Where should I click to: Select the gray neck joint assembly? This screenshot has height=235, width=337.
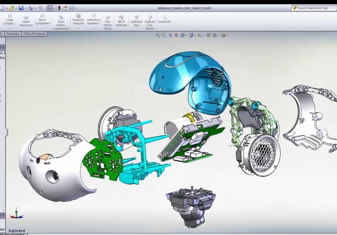191,206
